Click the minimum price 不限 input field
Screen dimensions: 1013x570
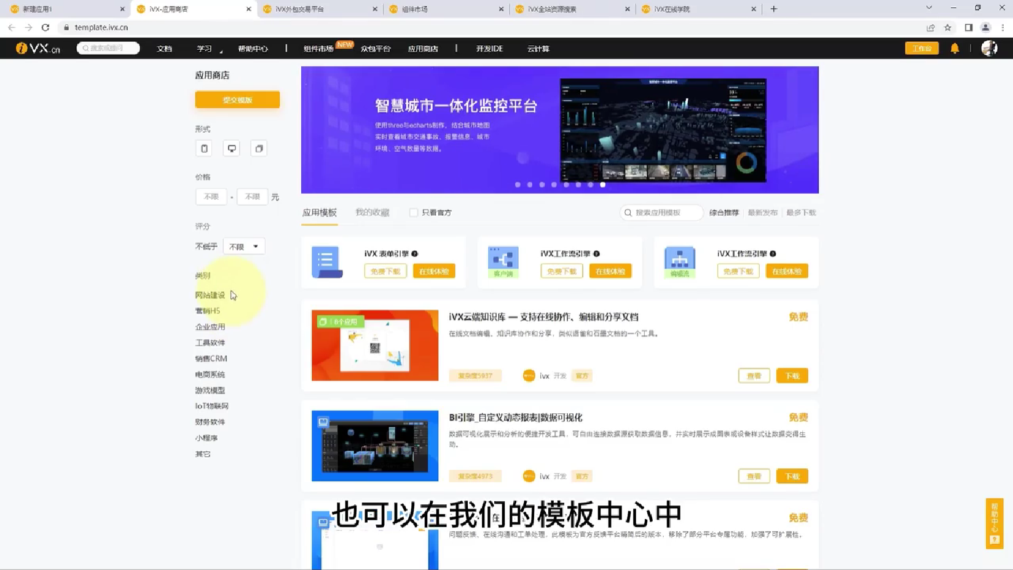pyautogui.click(x=211, y=197)
